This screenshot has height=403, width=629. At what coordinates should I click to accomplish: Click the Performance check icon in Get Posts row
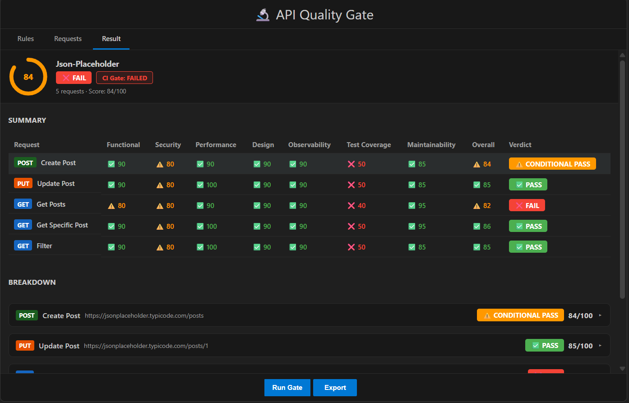200,206
